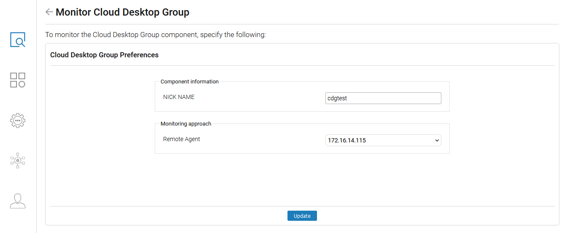Expand the Remote Agent dropdown
Viewport: 564px width, 233px height.
[383, 140]
